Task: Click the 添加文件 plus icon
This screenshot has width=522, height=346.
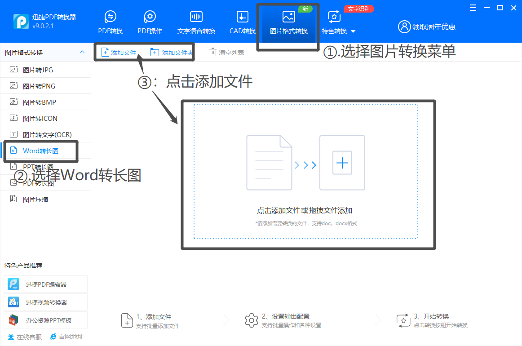Action: (x=105, y=52)
